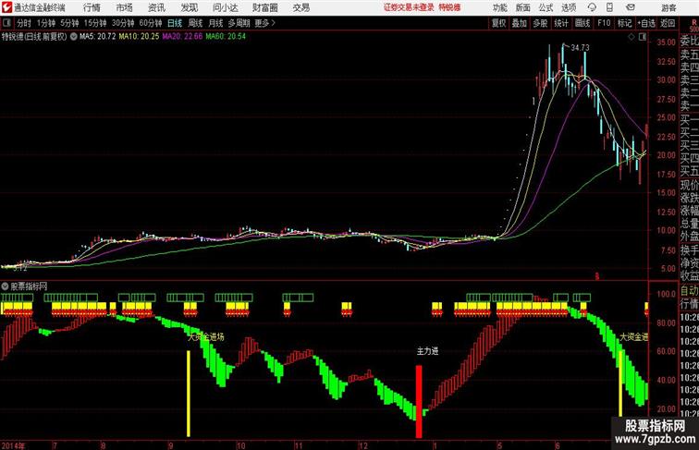Open the 版面 menu
699x450 pixels.
[x=523, y=7]
